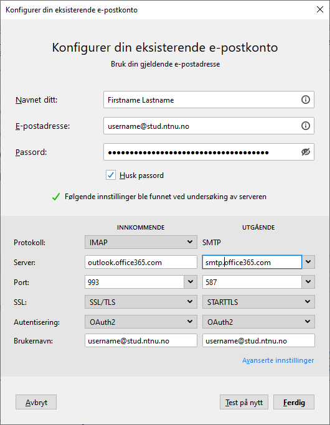The height and width of the screenshot is (425, 330).
Task: Click the Avbryt button
Action: [36, 402]
